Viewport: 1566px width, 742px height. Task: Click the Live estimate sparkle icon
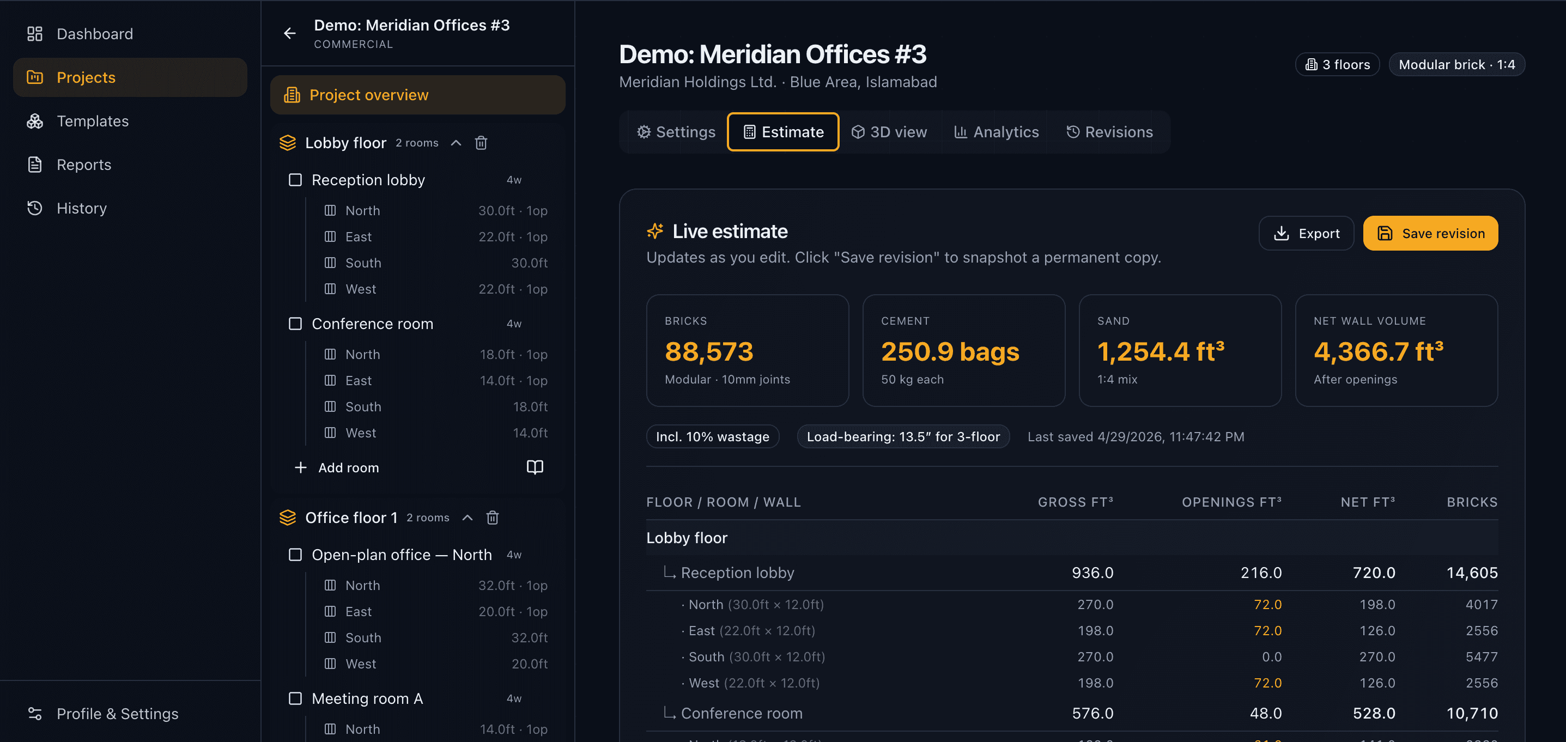click(x=655, y=231)
